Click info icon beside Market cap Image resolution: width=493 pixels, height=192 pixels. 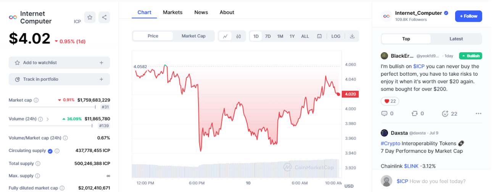click(x=36, y=100)
